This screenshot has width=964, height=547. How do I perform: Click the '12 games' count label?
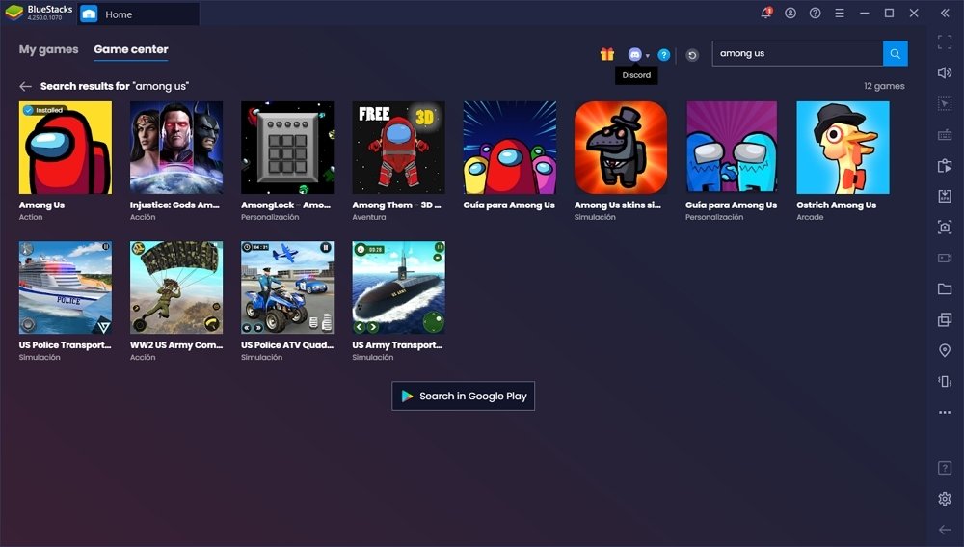pos(884,86)
